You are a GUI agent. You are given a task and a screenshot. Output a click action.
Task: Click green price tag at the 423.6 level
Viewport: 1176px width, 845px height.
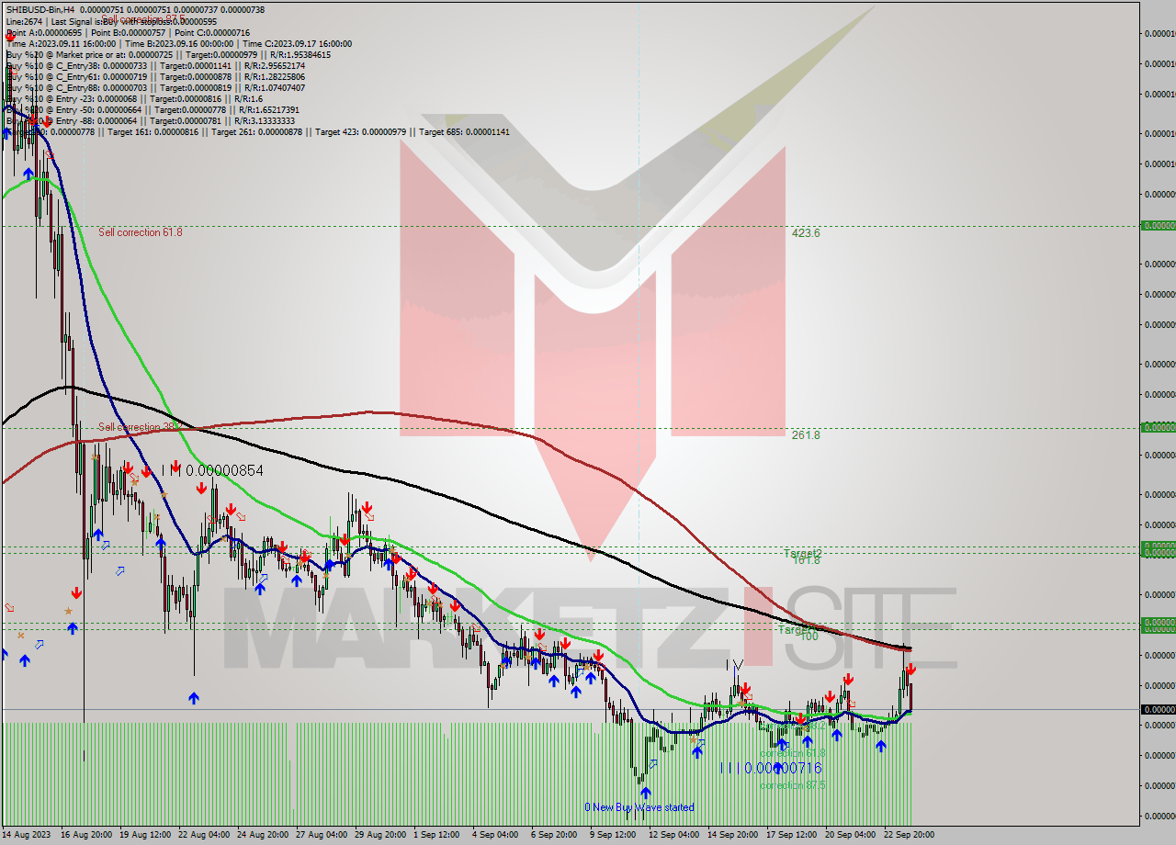coord(1158,225)
